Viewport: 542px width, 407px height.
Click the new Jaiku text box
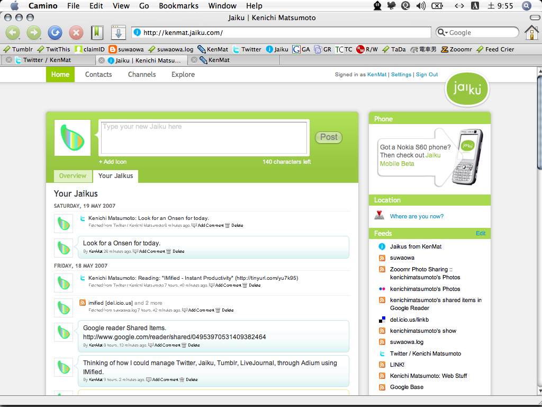point(204,138)
